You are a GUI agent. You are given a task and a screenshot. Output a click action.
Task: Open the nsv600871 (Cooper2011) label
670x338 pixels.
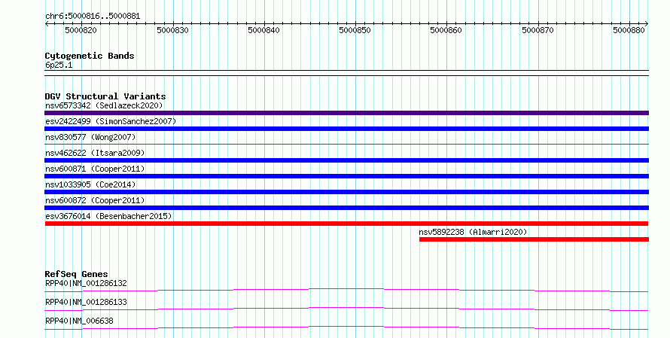point(95,169)
